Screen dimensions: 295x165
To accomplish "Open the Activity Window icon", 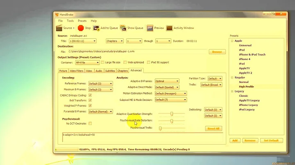I will [169, 28].
